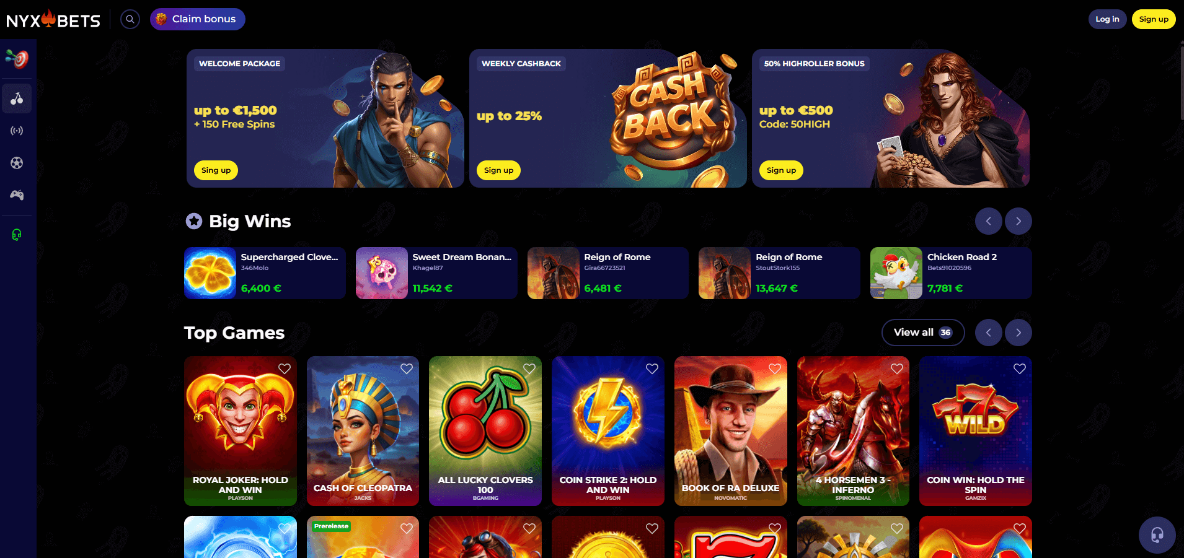Advance Top Games carousel with right chevron

click(x=1018, y=333)
